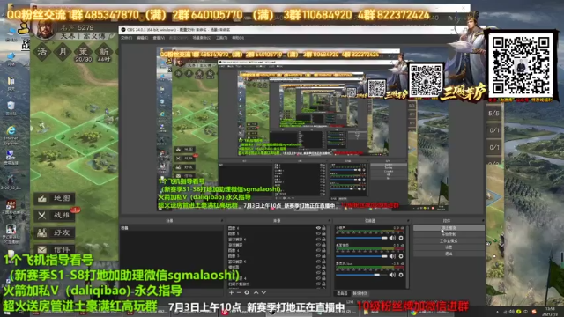The image size is (564, 317).
Task: Open Internet Explorer desktop icon
Action: [x=11, y=132]
